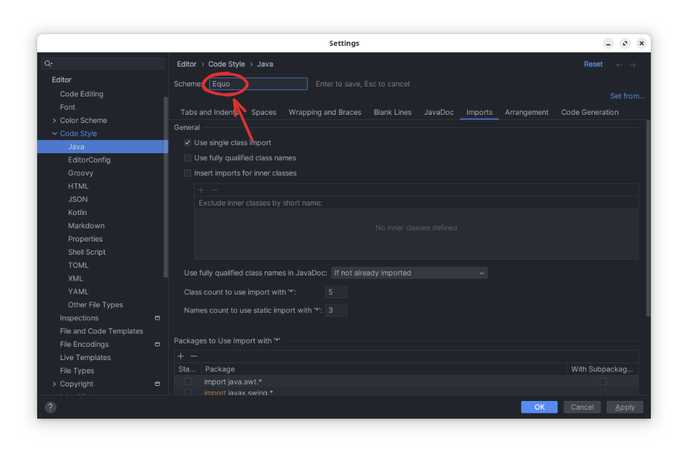This screenshot has width=688, height=459.
Task: Switch to the Tabs and Indents tab
Action: pos(209,112)
